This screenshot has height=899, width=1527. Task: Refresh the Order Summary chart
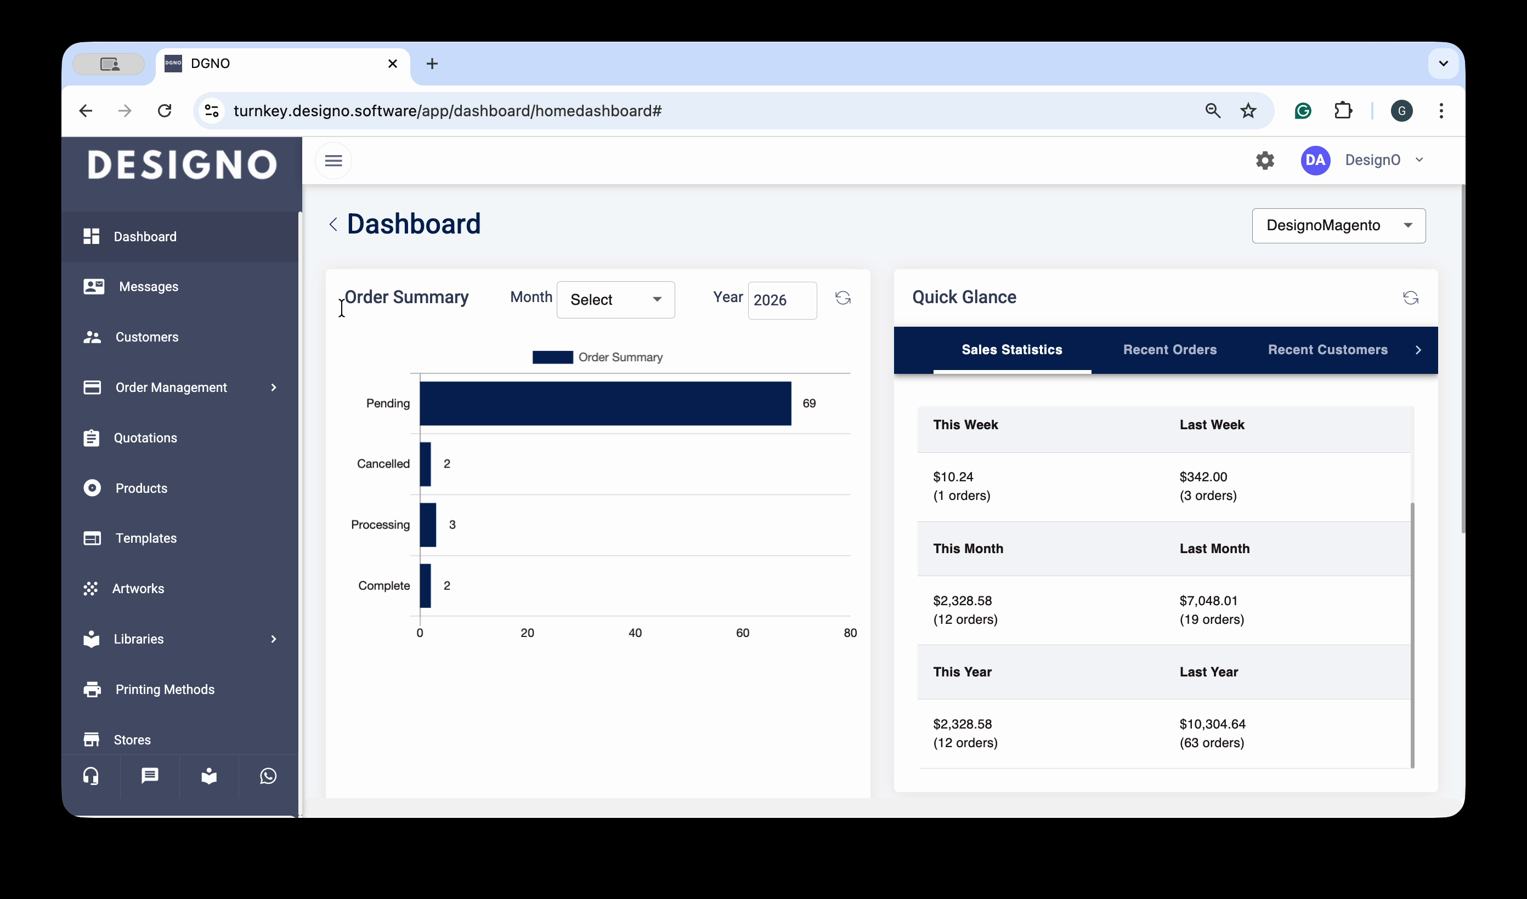pyautogui.click(x=842, y=298)
